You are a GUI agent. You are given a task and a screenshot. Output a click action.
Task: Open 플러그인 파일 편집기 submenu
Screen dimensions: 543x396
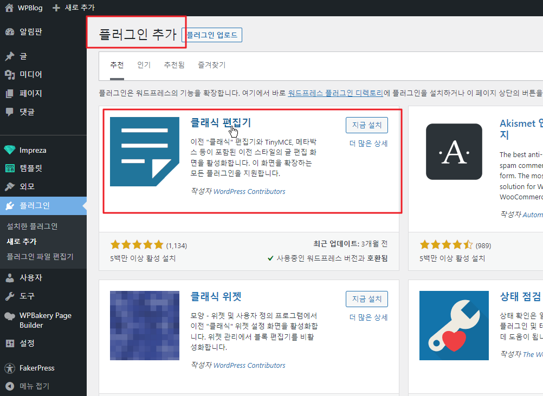(x=40, y=256)
